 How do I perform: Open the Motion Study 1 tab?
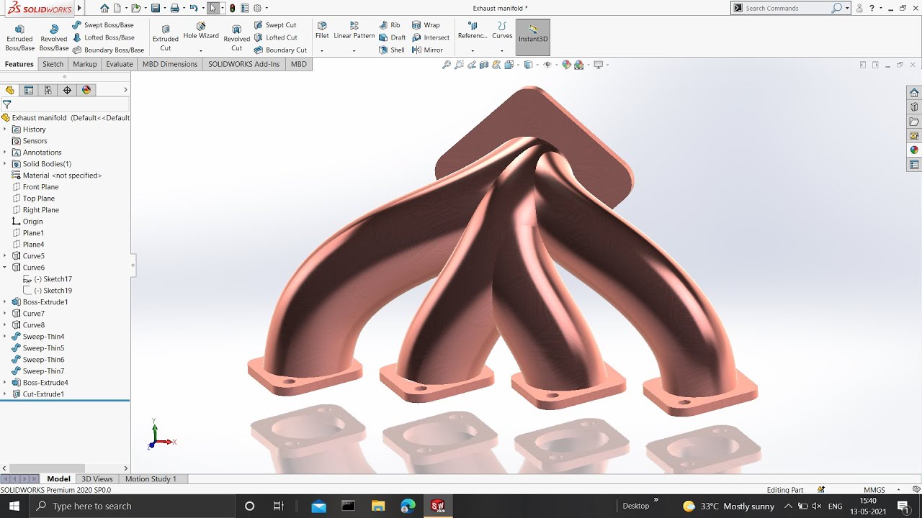[151, 478]
